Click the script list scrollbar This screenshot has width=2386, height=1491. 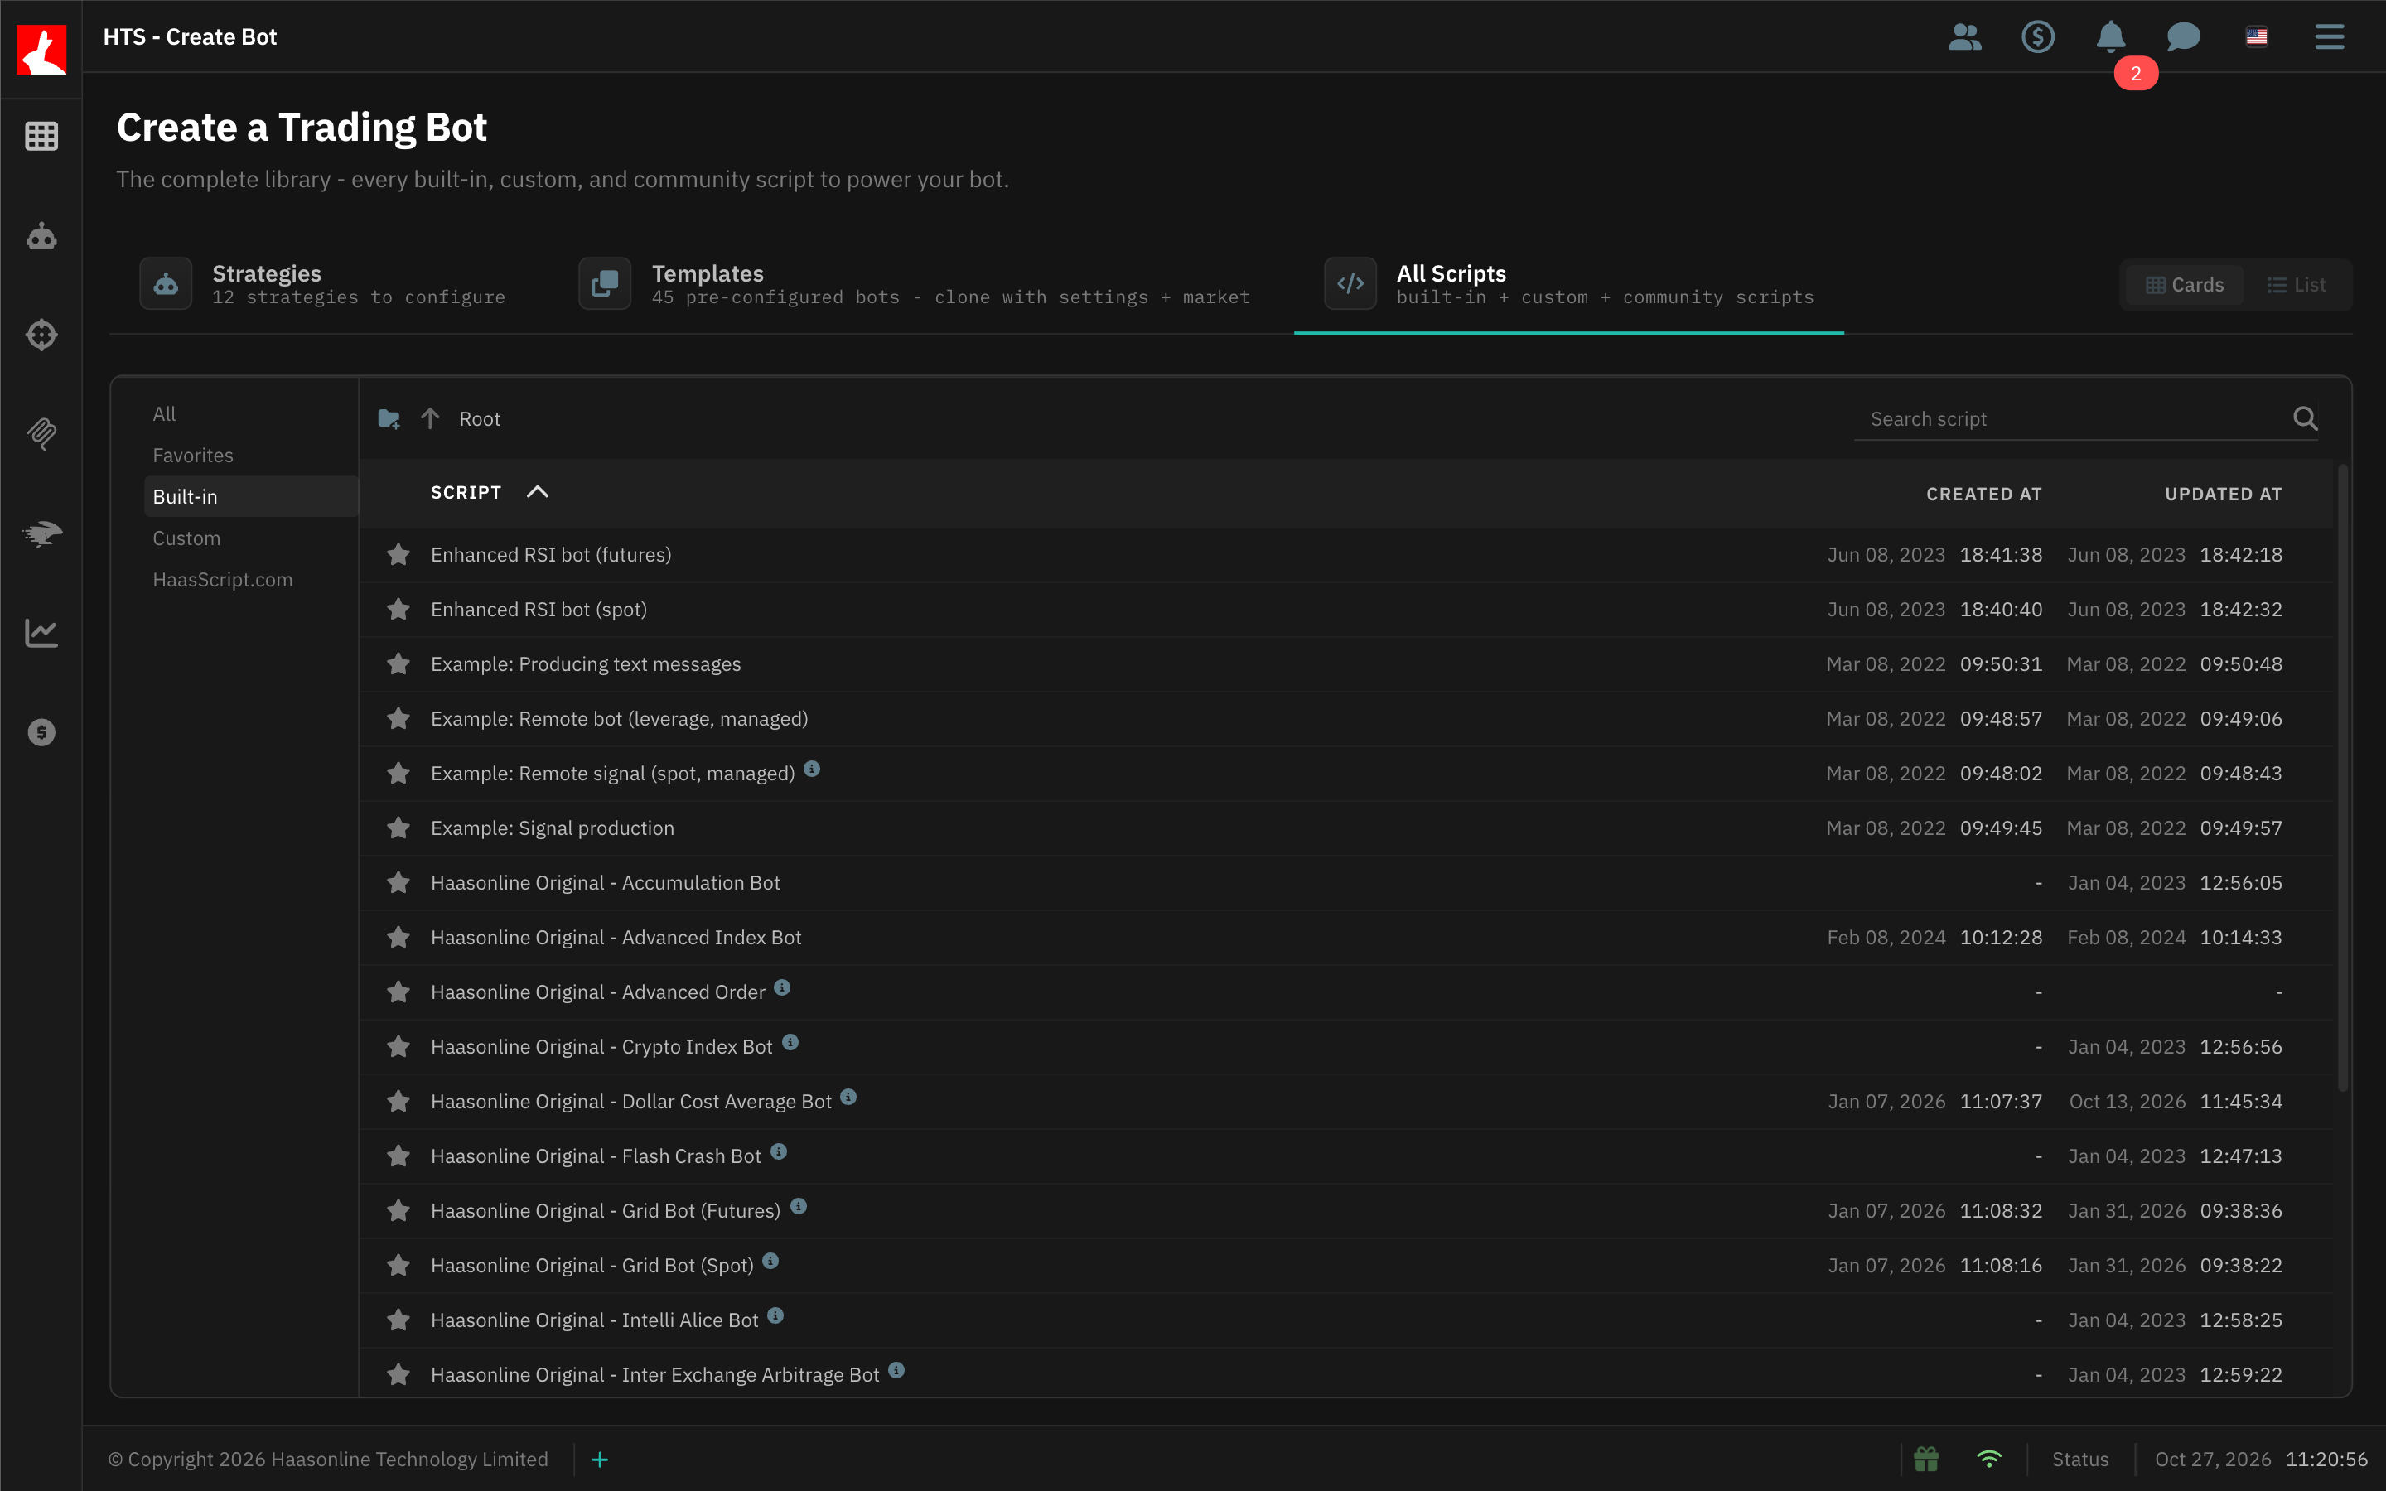click(2343, 779)
